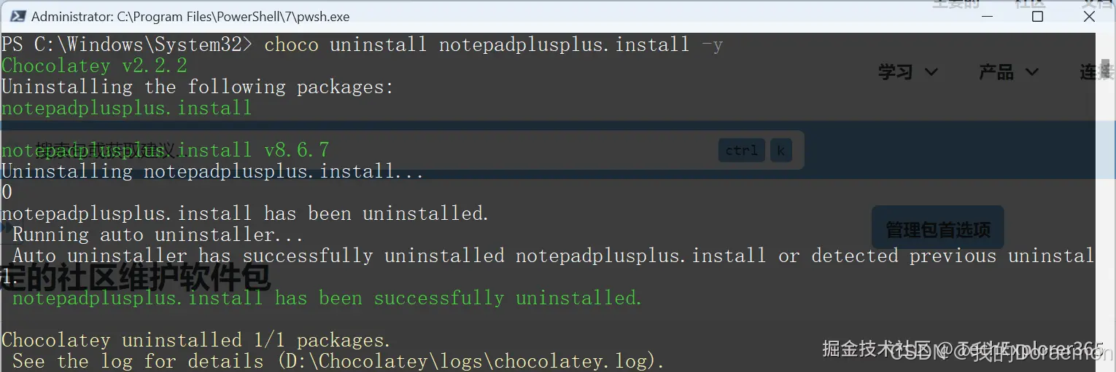Viewport: 1116px width, 372px height.
Task: Maximize the pwsh.exe window
Action: [x=1037, y=16]
